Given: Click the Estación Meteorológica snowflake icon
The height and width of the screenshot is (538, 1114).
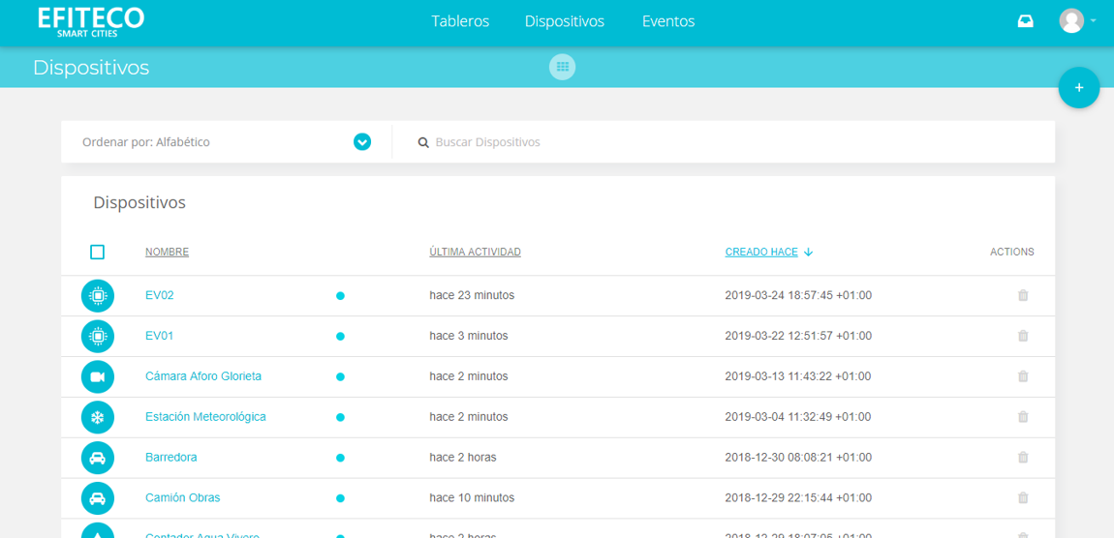Looking at the screenshot, I should pyautogui.click(x=97, y=417).
